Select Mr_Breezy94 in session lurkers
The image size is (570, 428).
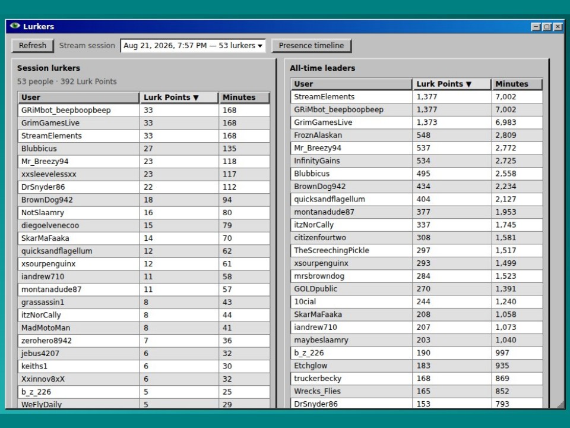point(144,161)
